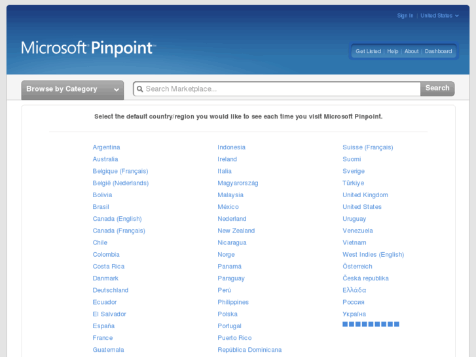Screen dimensions: 476x357
Task: Select Perú from the country list
Action: (x=224, y=290)
